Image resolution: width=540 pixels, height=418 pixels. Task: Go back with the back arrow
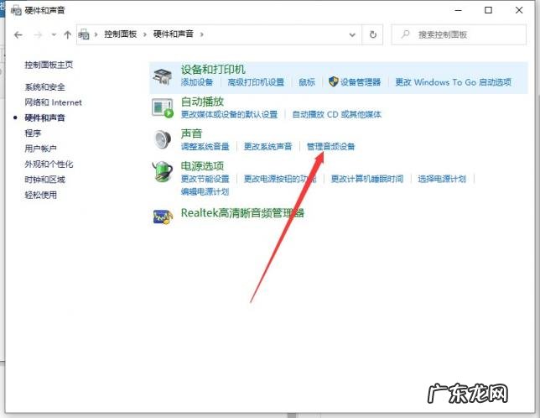click(x=18, y=34)
